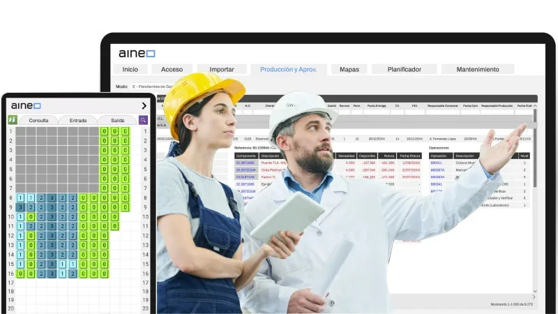Select the Puente 7LA description cell
The height and width of the screenshot is (314, 558).
(x=273, y=163)
